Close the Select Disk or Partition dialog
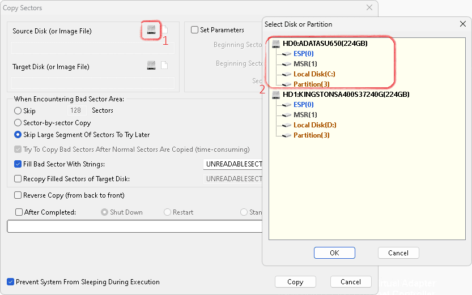Image resolution: width=472 pixels, height=295 pixels. click(x=462, y=24)
